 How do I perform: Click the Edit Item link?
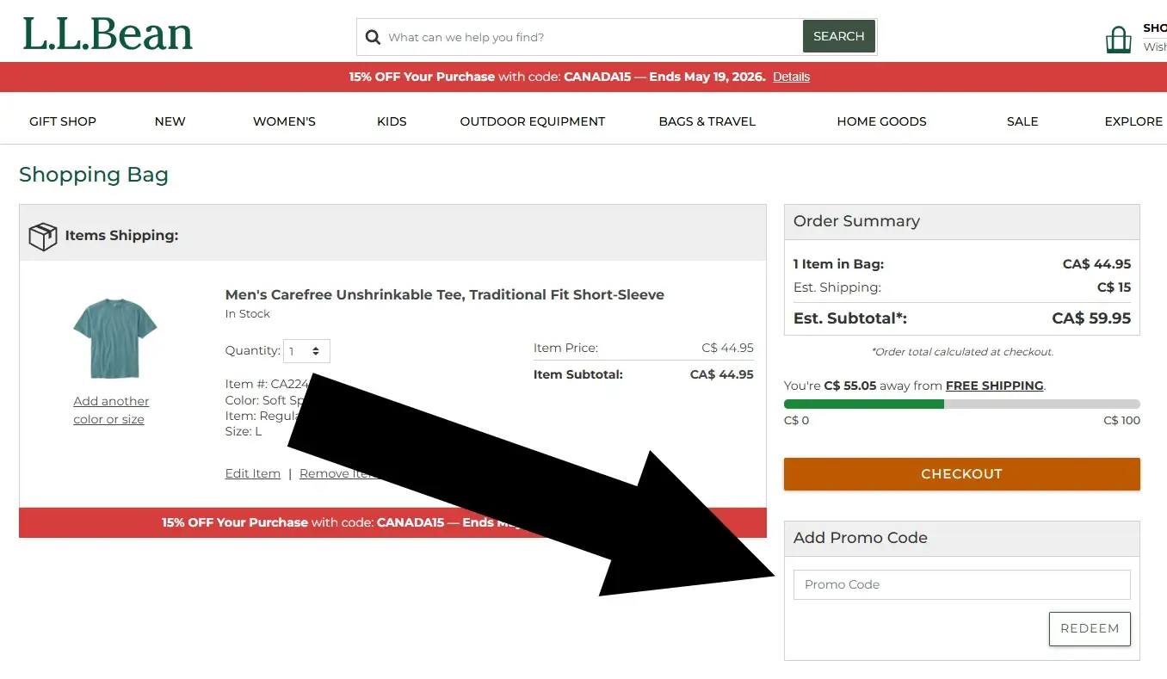coord(252,473)
